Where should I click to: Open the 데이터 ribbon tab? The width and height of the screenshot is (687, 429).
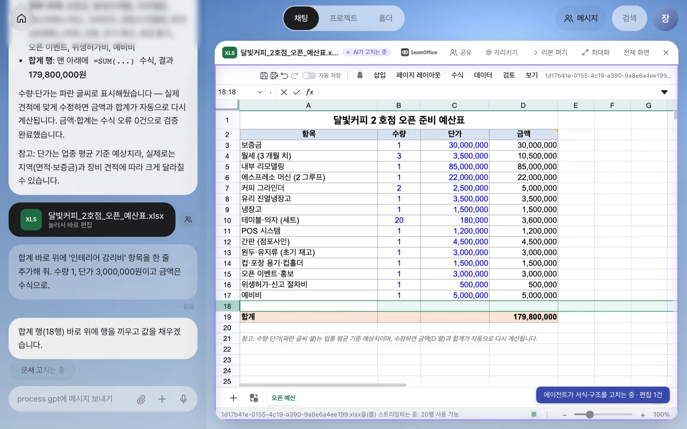tap(483, 75)
